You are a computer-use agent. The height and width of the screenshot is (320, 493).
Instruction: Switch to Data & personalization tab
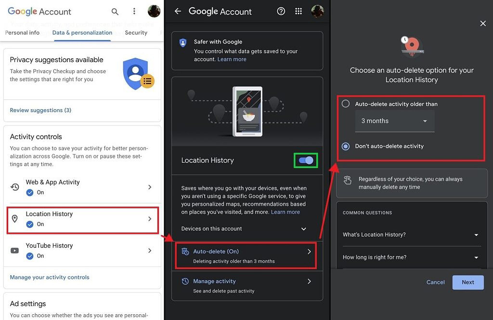point(82,33)
